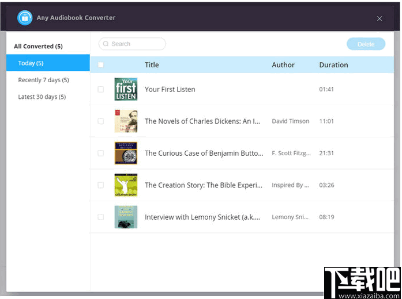Click duration 21:31

point(326,153)
